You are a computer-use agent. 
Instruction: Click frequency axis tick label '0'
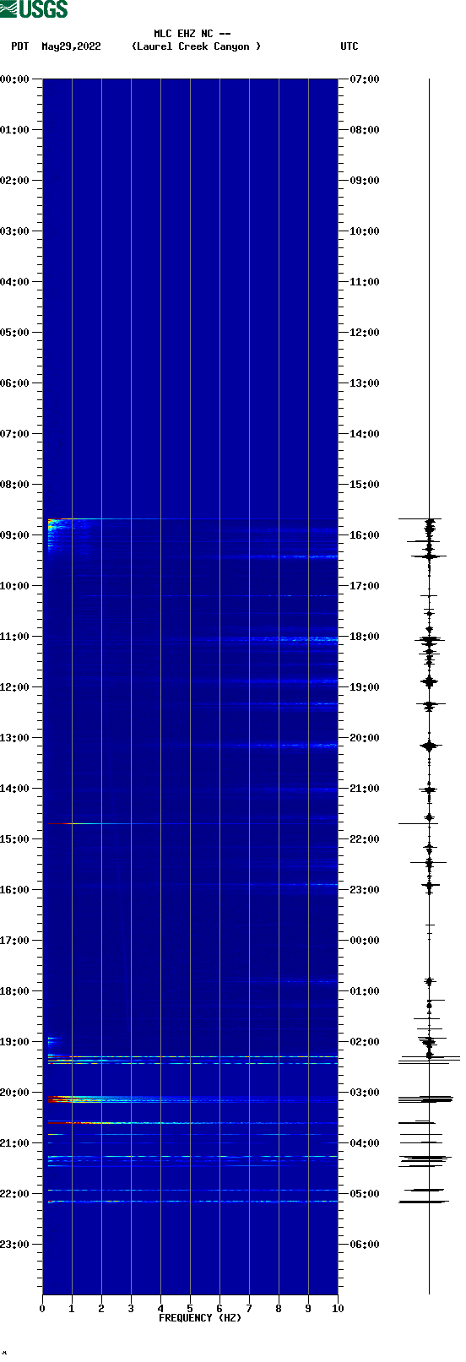point(42,1309)
